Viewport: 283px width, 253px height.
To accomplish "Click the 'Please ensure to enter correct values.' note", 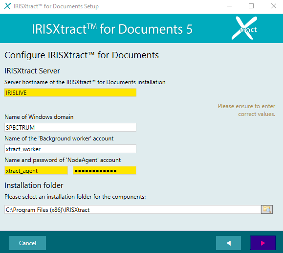I will [x=246, y=110].
